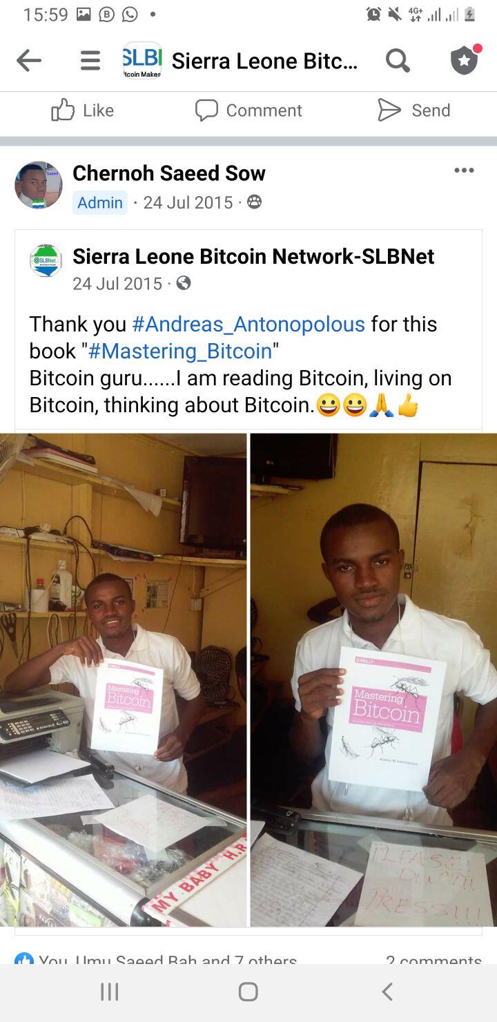Tap the Android recent apps button

(110, 992)
